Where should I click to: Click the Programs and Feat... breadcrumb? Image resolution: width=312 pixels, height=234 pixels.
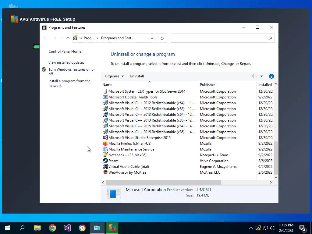click(117, 38)
